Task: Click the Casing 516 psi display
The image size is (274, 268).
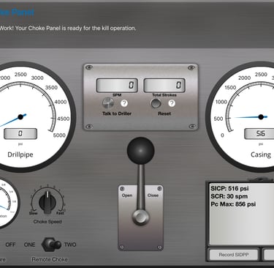Action: pos(260,134)
